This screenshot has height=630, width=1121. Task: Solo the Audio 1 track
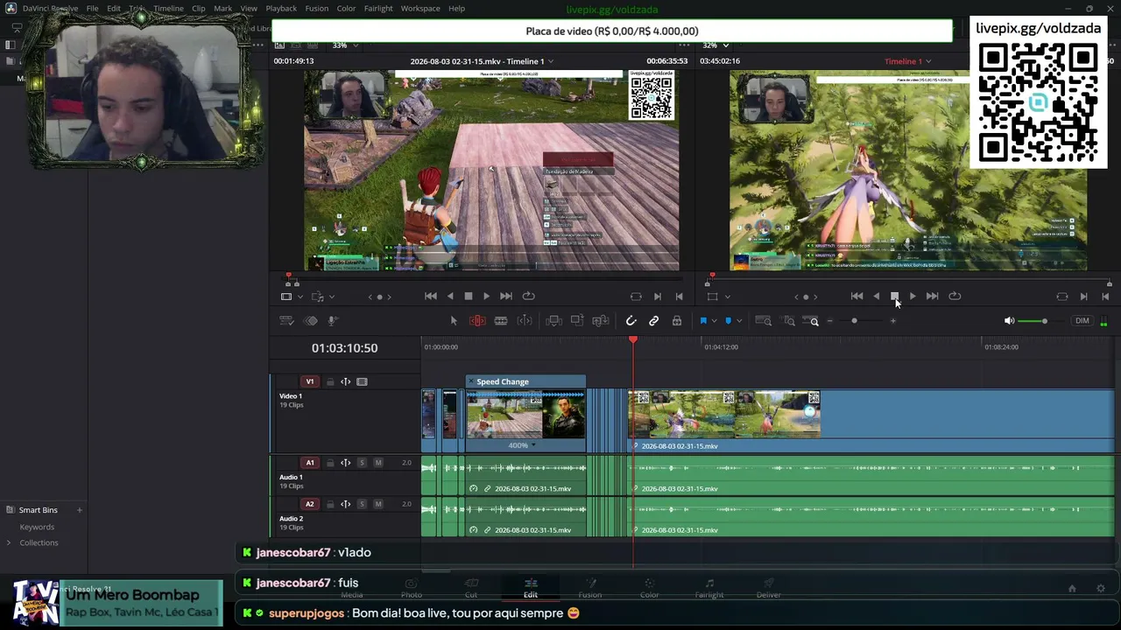362,463
